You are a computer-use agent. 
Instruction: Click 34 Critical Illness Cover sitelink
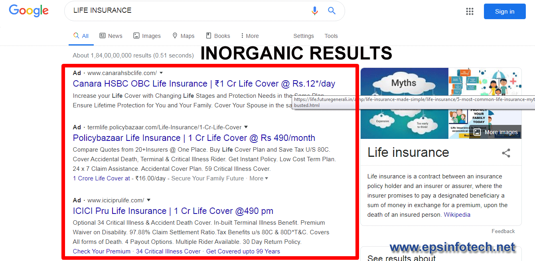[168, 251]
